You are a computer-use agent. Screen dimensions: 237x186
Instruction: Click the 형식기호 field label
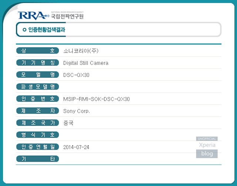[x=37, y=135]
